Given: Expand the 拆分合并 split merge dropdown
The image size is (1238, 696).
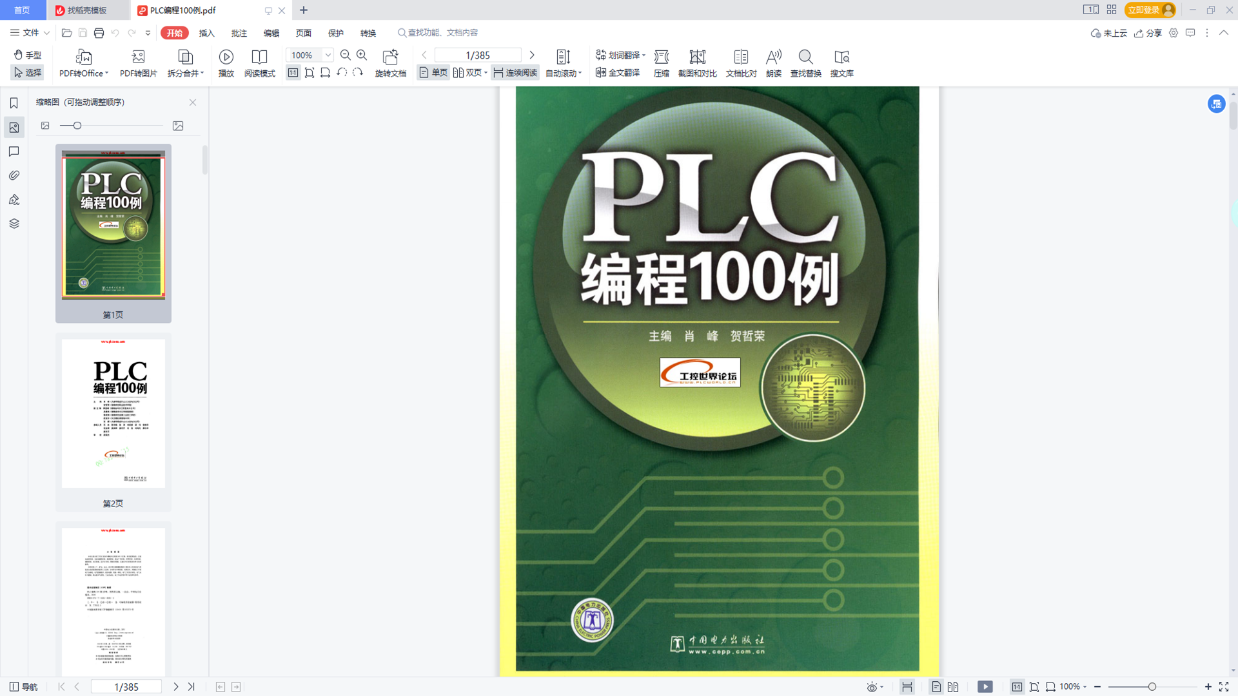Looking at the screenshot, I should tap(202, 73).
